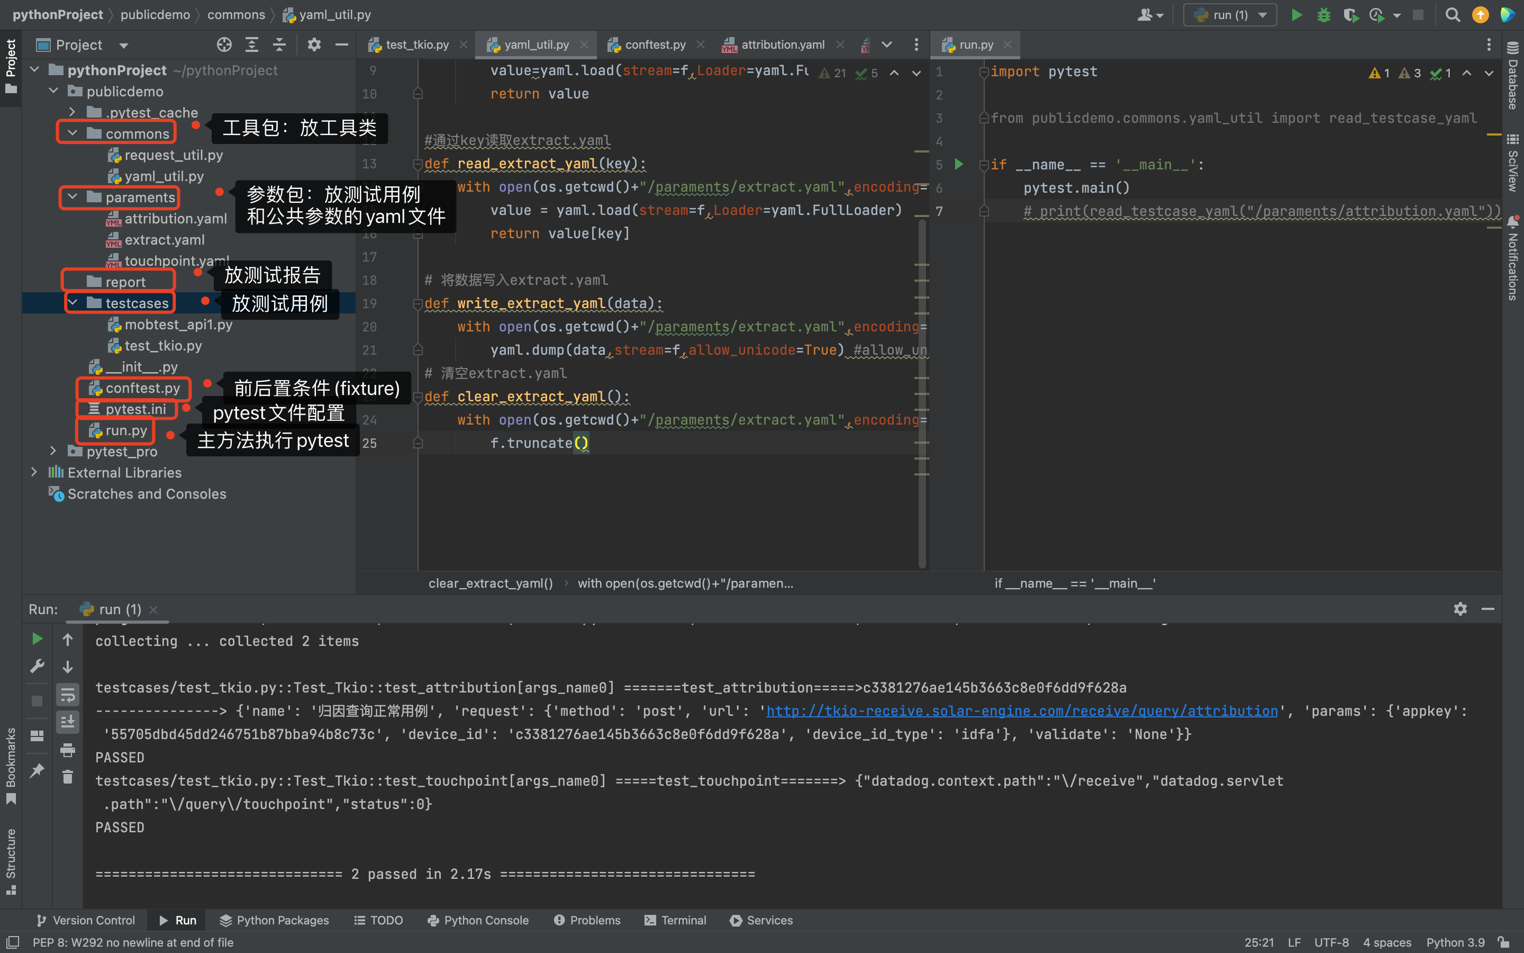The height and width of the screenshot is (953, 1524).
Task: Click Select Opened File target icon
Action: [224, 45]
